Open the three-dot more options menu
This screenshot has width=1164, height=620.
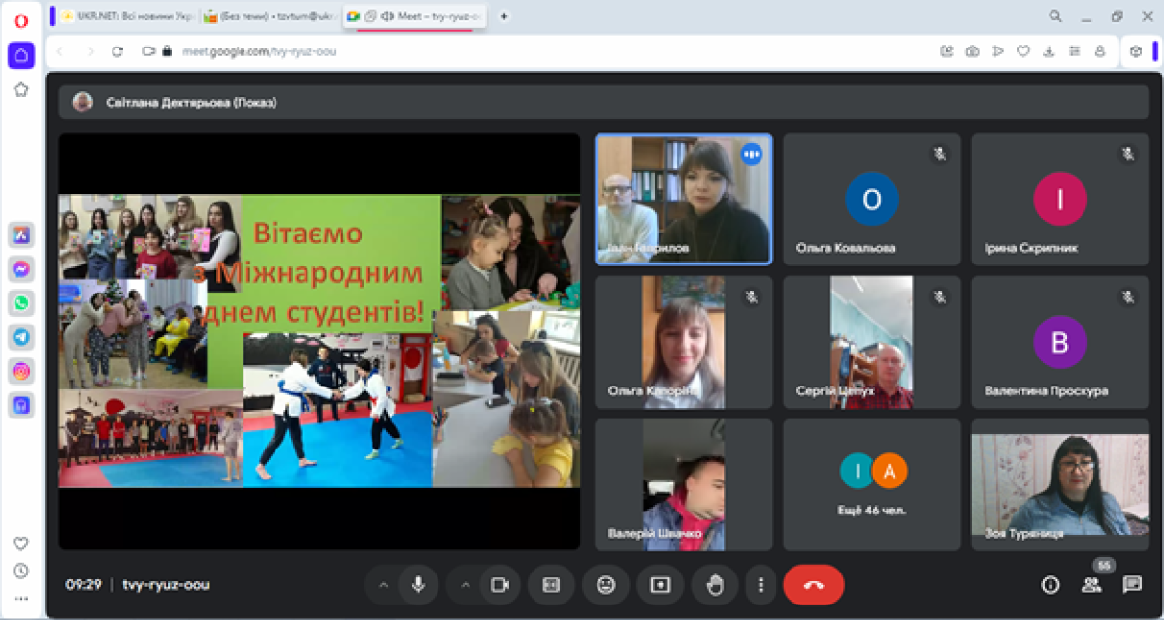[x=761, y=585]
